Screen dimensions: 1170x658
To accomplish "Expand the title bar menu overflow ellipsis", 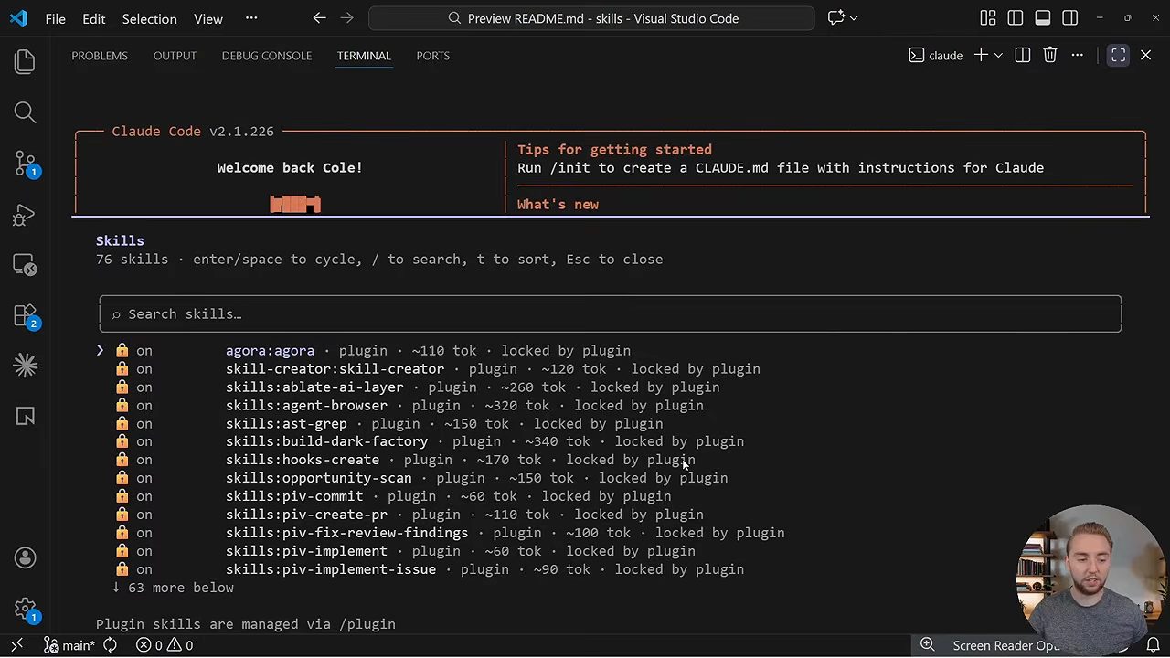I will tap(251, 18).
